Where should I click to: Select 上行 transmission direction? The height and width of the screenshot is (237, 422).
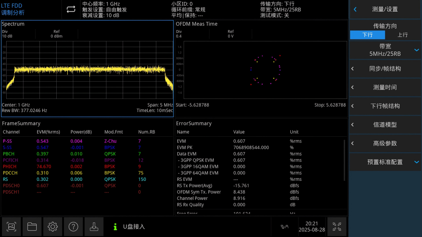[x=402, y=35]
